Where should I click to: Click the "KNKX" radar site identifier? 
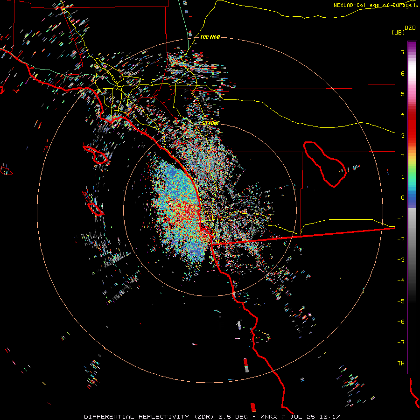click(x=269, y=417)
